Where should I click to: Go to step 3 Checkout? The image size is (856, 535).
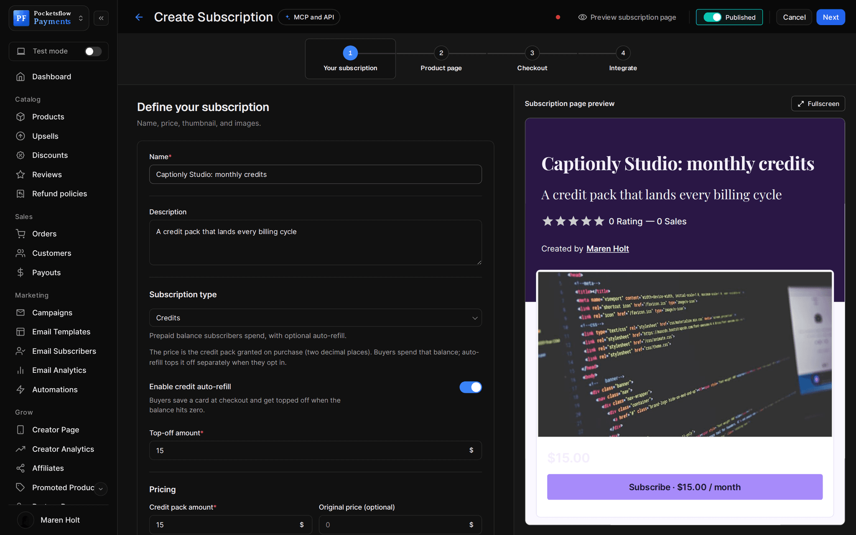coord(532,59)
